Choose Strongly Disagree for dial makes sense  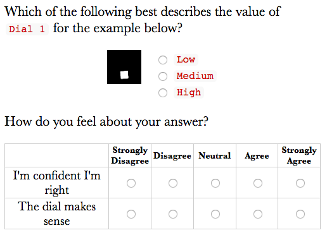[x=131, y=214]
